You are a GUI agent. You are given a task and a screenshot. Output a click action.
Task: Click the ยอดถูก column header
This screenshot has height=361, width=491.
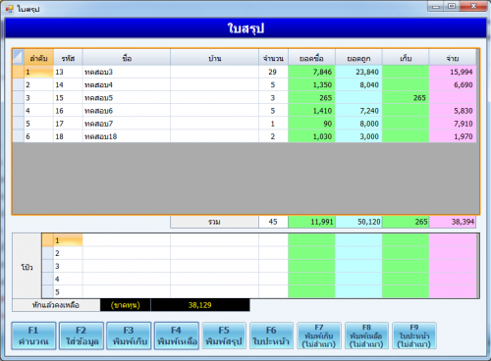coord(358,58)
